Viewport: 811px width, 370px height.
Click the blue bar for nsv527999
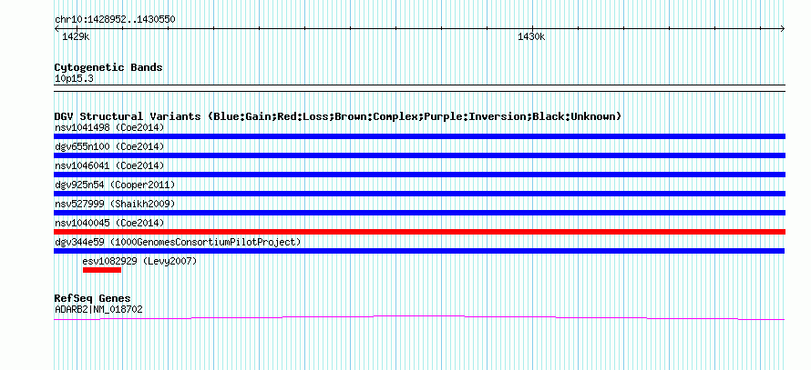pyautogui.click(x=419, y=213)
